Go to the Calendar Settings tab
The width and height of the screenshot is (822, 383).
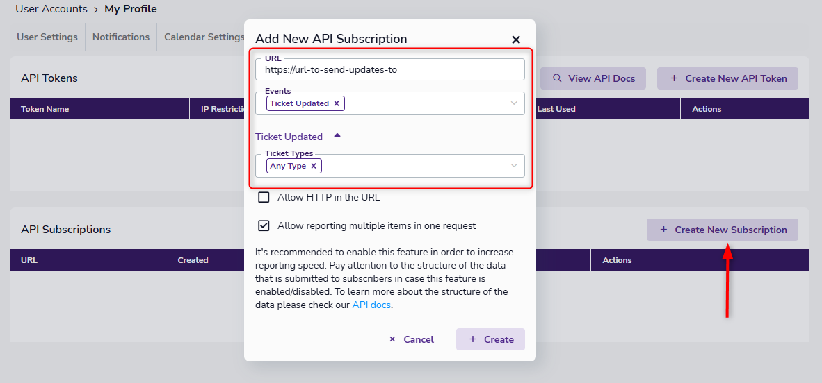(x=204, y=37)
